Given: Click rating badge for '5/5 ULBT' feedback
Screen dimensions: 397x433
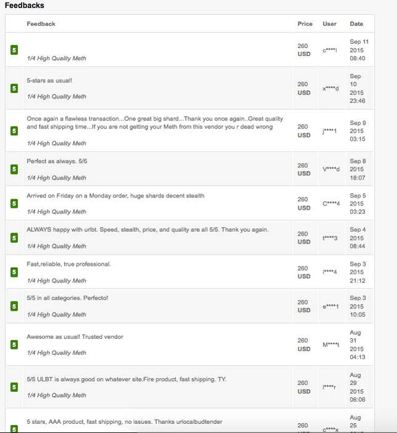Looking at the screenshot, I should (x=14, y=387).
